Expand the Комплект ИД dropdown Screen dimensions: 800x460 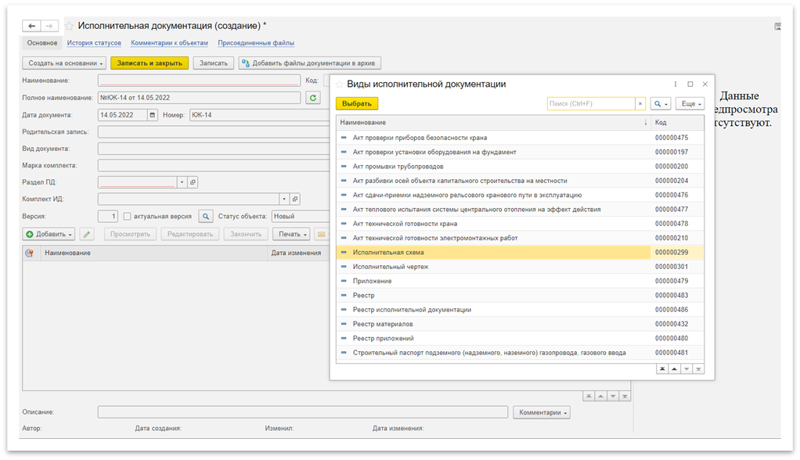[x=283, y=199]
